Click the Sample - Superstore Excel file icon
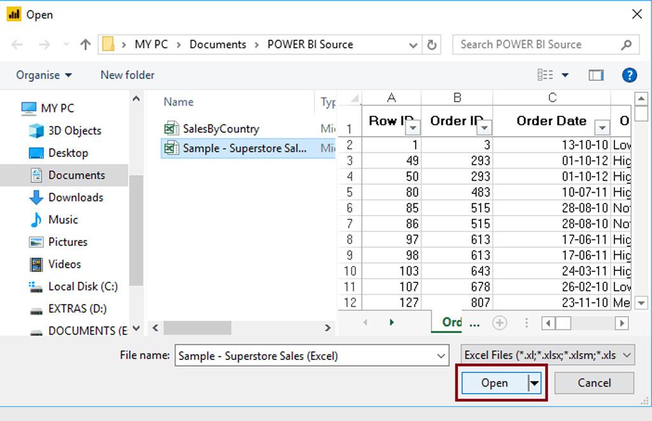The image size is (652, 421). [171, 148]
